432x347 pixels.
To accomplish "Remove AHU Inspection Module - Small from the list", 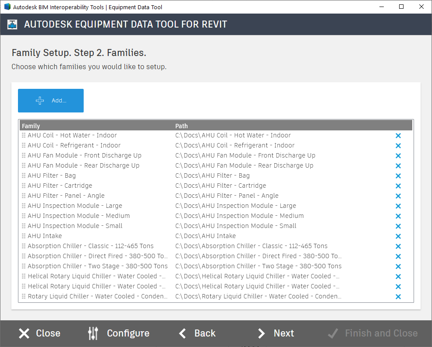I will coord(398,226).
